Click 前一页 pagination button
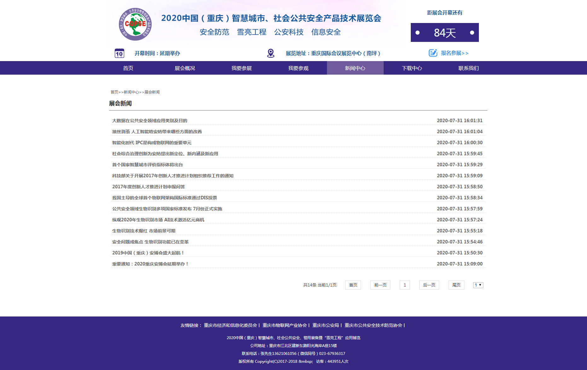The width and height of the screenshot is (587, 370). [380, 285]
